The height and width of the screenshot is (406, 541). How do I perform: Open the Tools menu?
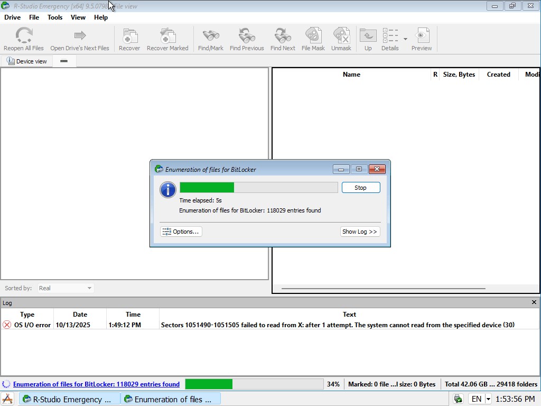pyautogui.click(x=55, y=17)
